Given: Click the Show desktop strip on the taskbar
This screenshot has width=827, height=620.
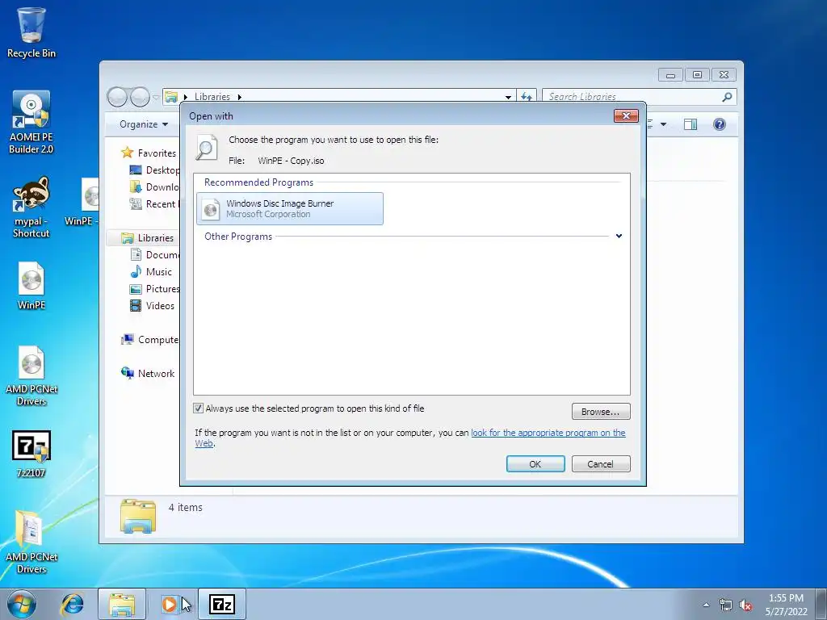Looking at the screenshot, I should point(821,604).
